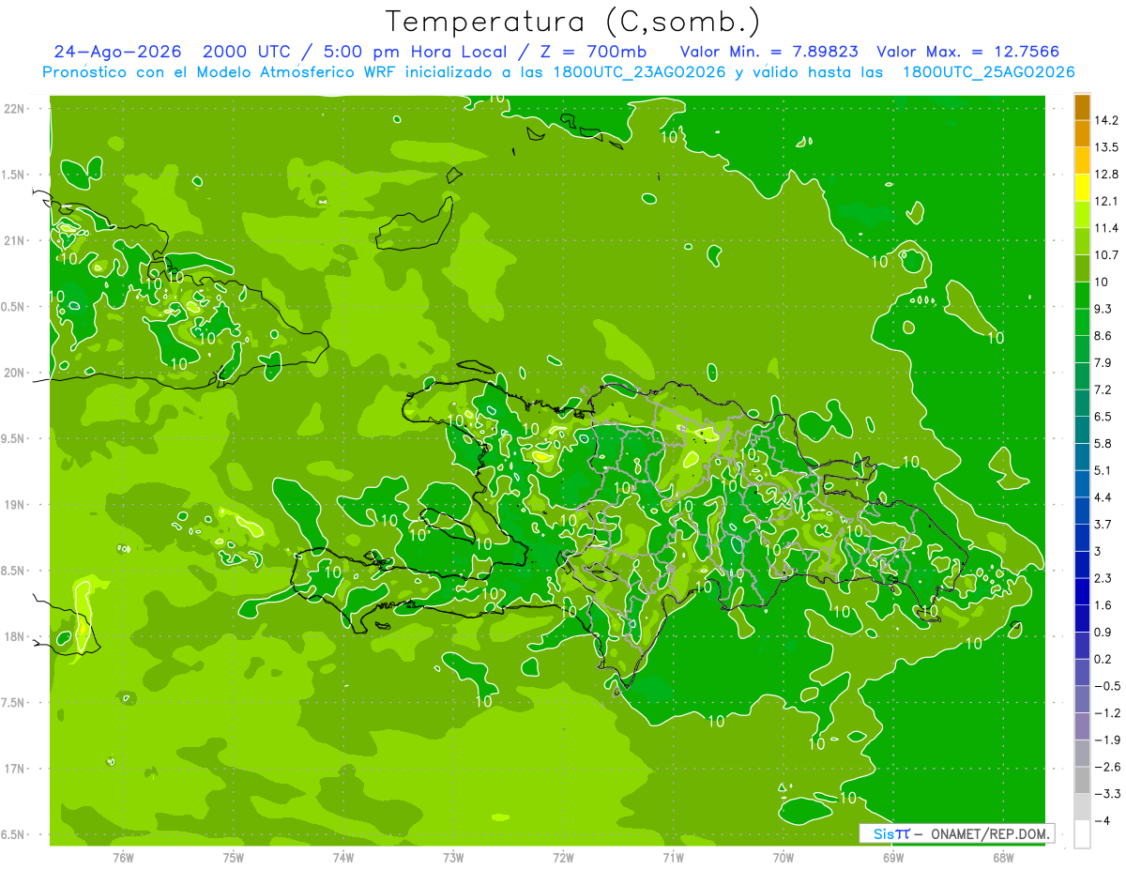Screen dimensions: 1126x870
Task: Click legend value "5.1"
Action: 1103,470
